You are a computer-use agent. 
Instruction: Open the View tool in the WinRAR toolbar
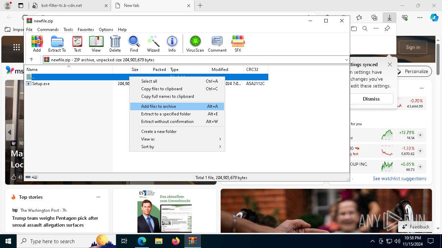96,44
